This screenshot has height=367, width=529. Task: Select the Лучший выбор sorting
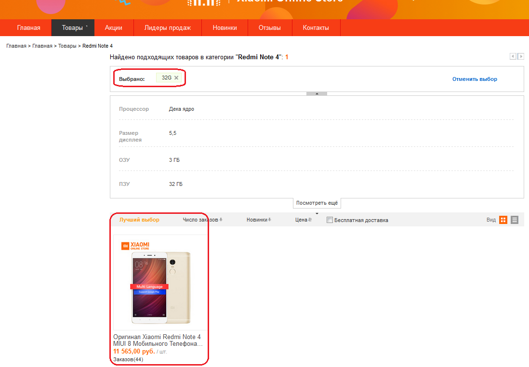tap(139, 220)
